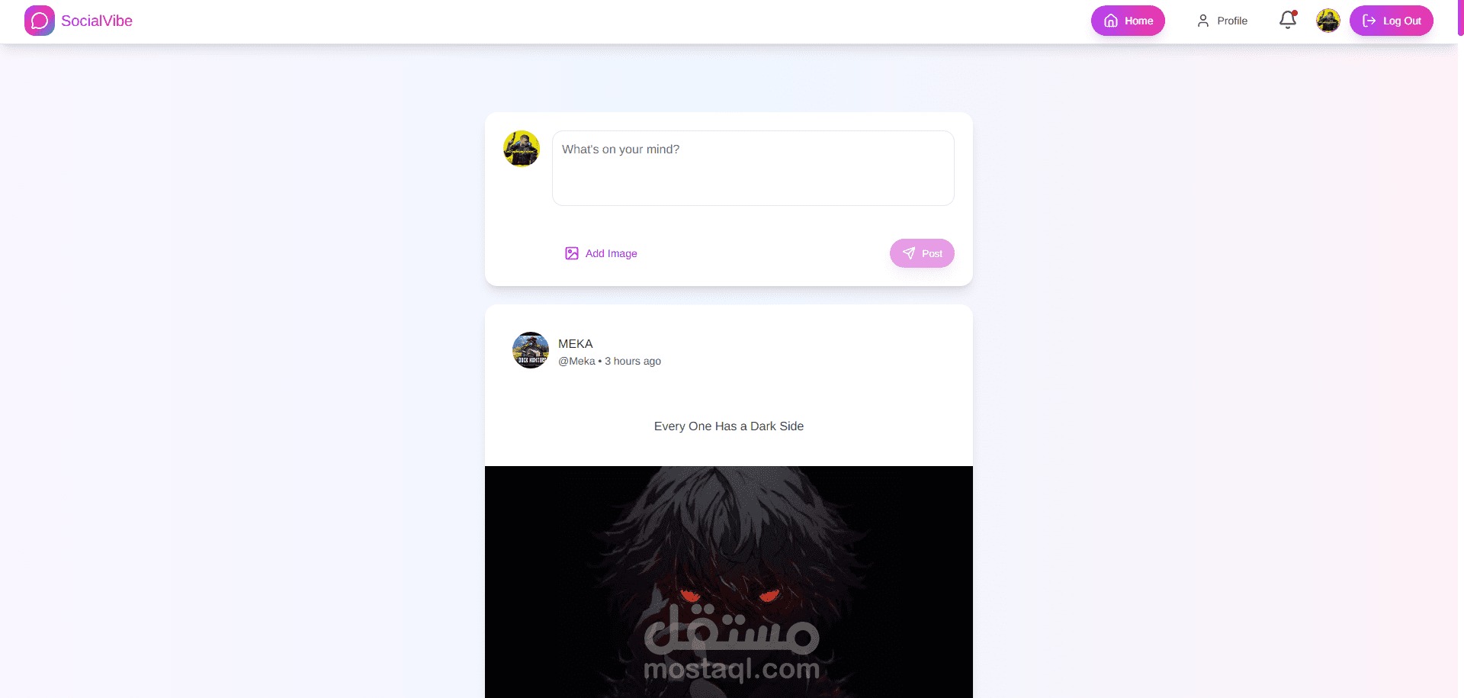Click the SocialVibe brand name
This screenshot has height=698, width=1464.
point(97,21)
